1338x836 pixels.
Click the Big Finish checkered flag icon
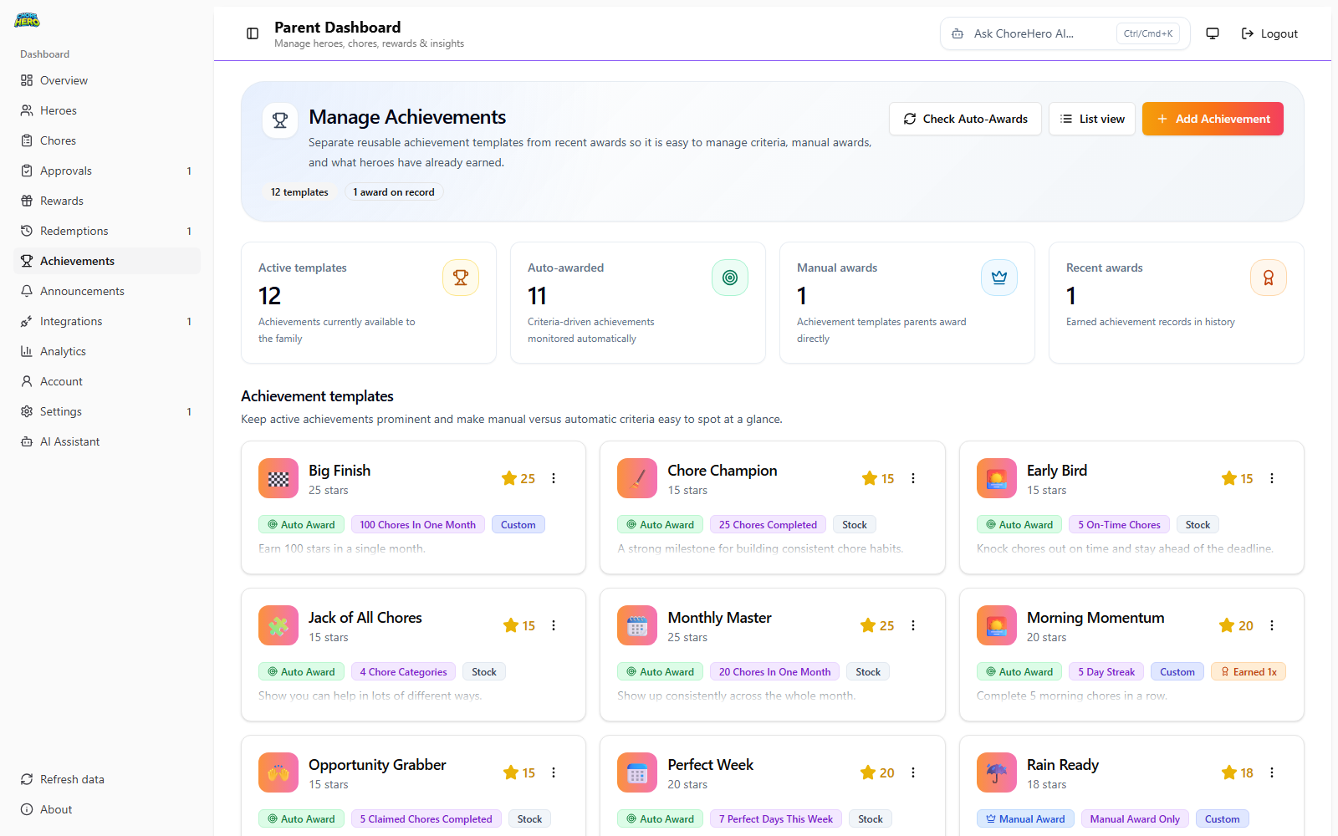point(278,477)
